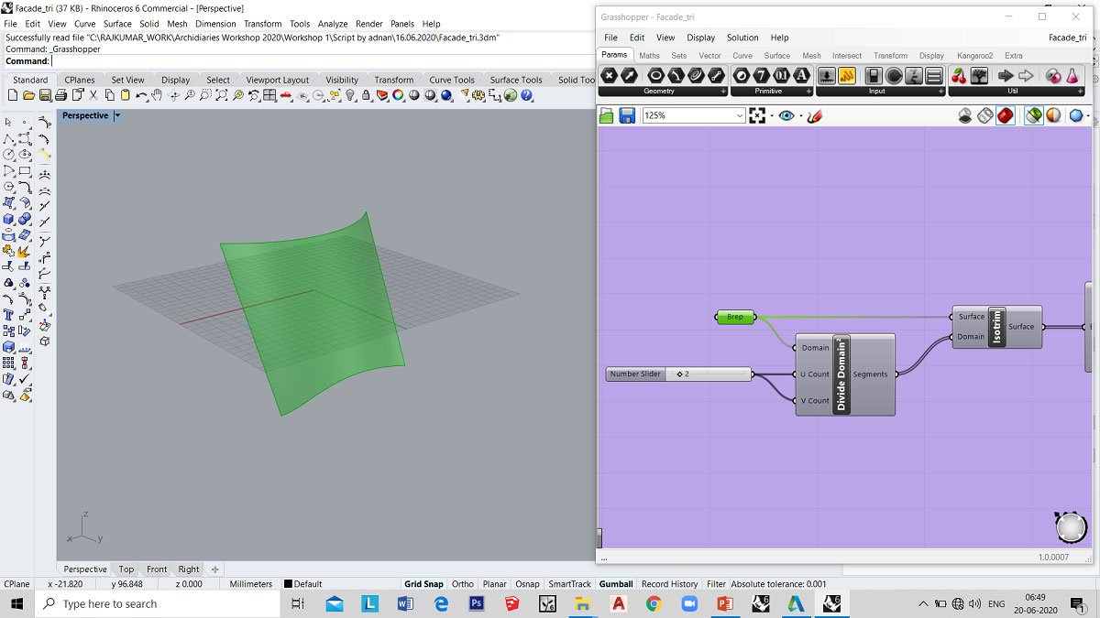Open the Perspective viewport dropdown arrow

click(116, 116)
